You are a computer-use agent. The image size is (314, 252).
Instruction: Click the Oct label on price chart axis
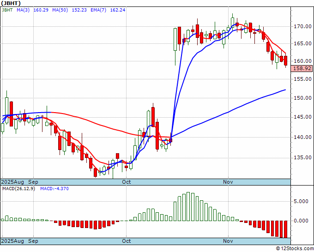tap(127, 182)
